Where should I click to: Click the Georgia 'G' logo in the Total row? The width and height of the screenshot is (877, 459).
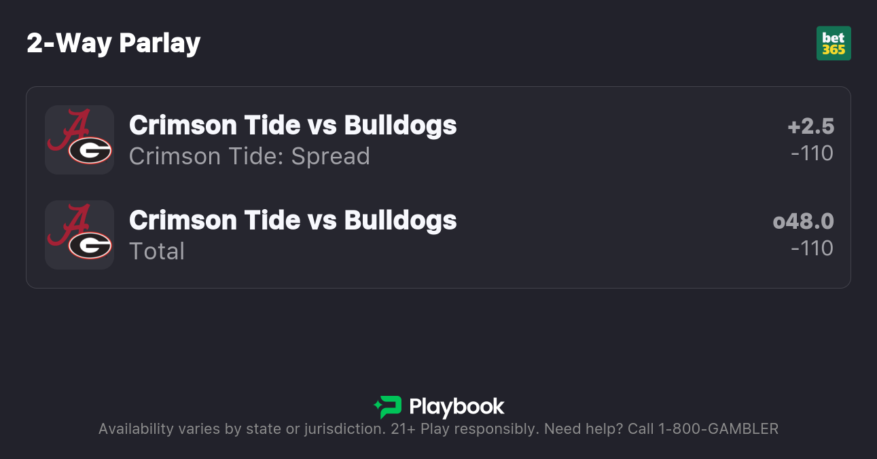[x=90, y=245]
